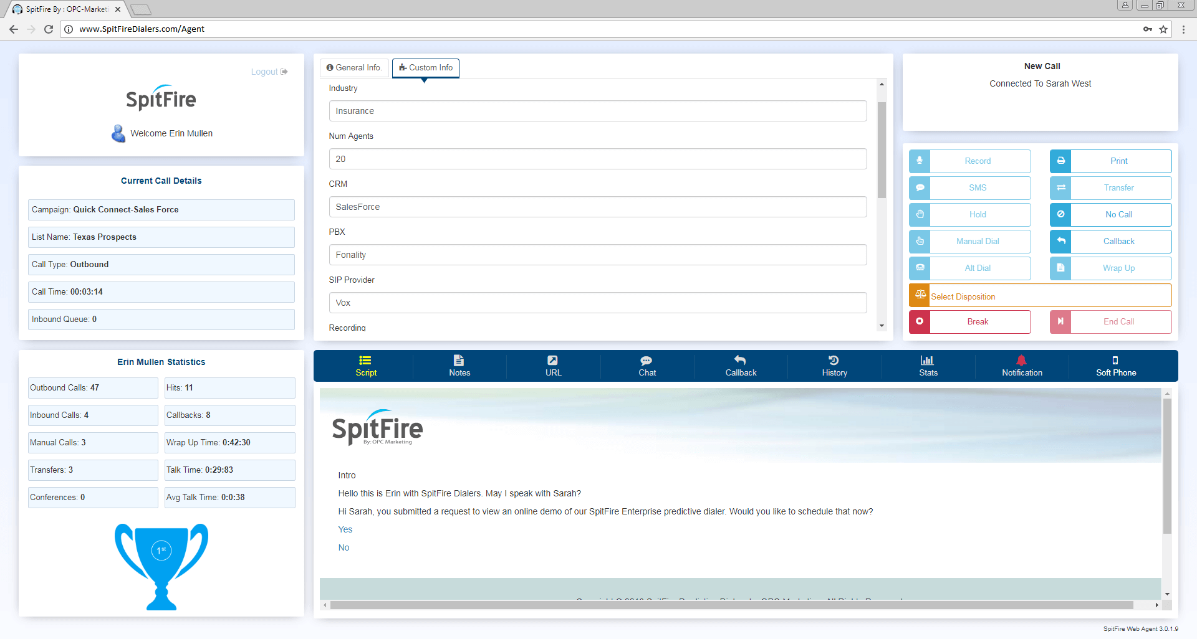
Task: Click the Wrap Up button label
Action: (1119, 268)
